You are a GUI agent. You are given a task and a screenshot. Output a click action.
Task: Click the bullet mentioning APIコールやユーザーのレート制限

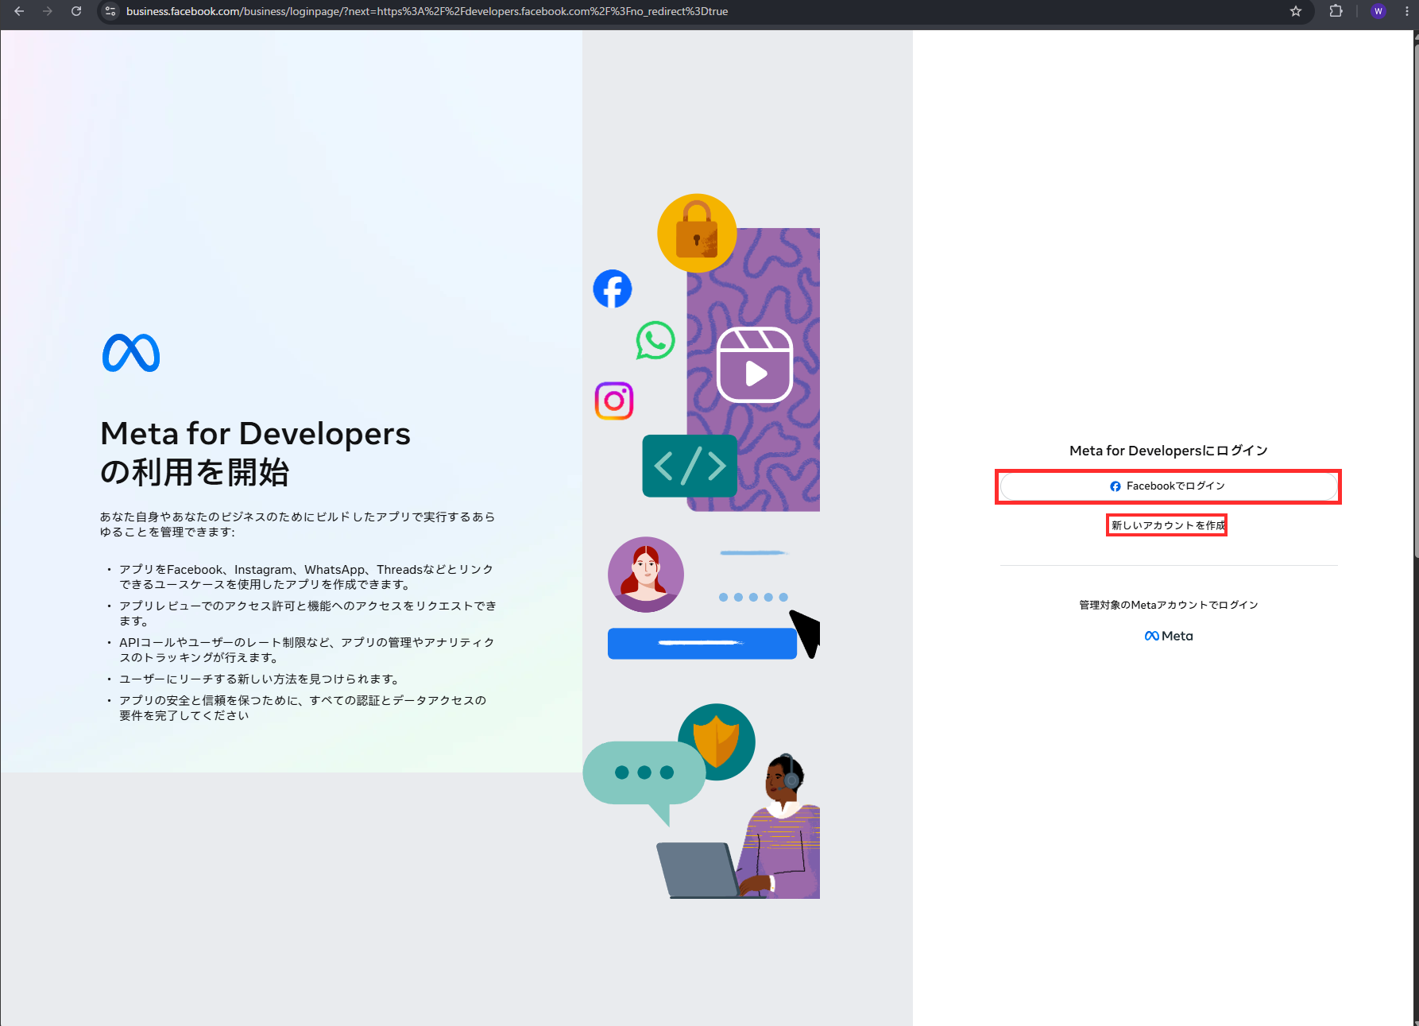point(307,650)
